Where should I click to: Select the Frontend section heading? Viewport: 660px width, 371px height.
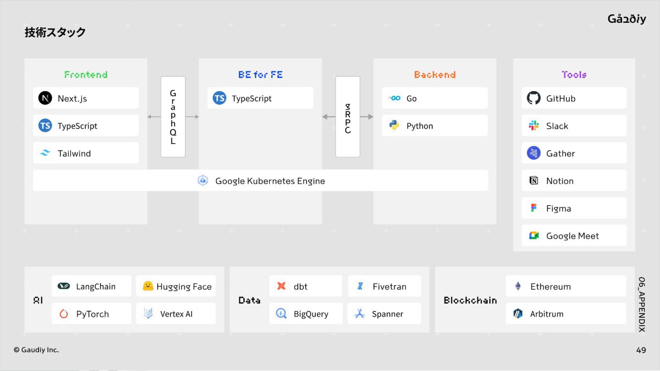tap(86, 75)
